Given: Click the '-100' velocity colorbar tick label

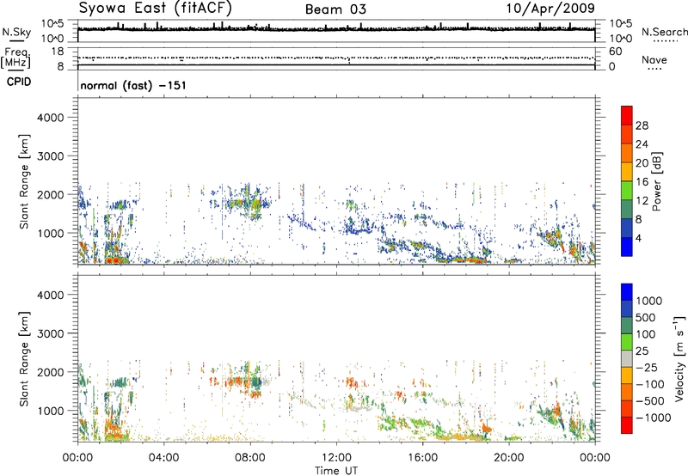Looking at the screenshot, I should [x=649, y=384].
